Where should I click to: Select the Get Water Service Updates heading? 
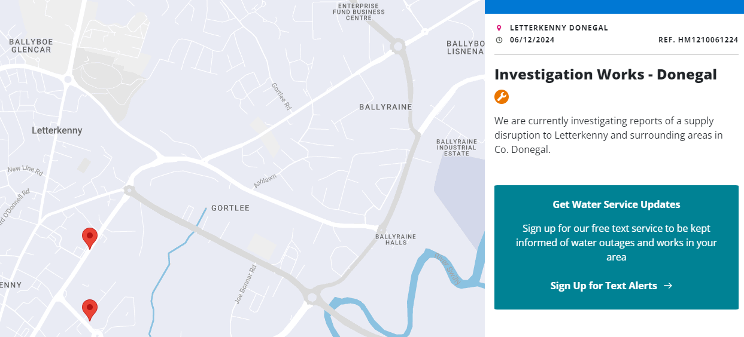pyautogui.click(x=616, y=204)
